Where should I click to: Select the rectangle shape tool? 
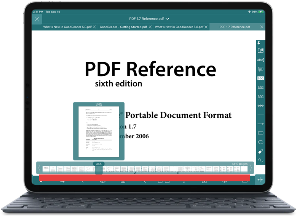(x=260, y=133)
